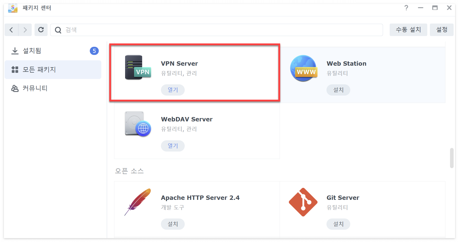The width and height of the screenshot is (459, 242).
Task: Click 설치 under Git Server
Action: pos(338,224)
